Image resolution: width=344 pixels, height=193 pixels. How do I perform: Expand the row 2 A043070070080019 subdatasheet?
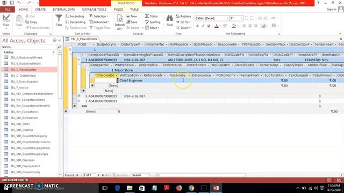pyautogui.click(x=79, y=96)
